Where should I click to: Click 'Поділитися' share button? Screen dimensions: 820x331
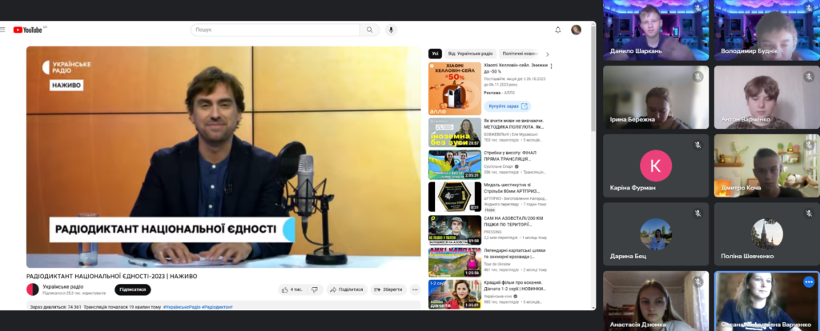tap(348, 289)
